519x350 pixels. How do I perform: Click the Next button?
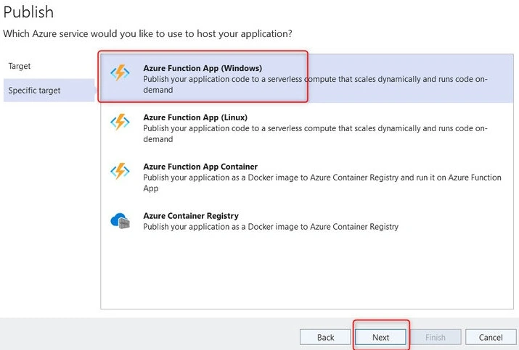coord(380,337)
